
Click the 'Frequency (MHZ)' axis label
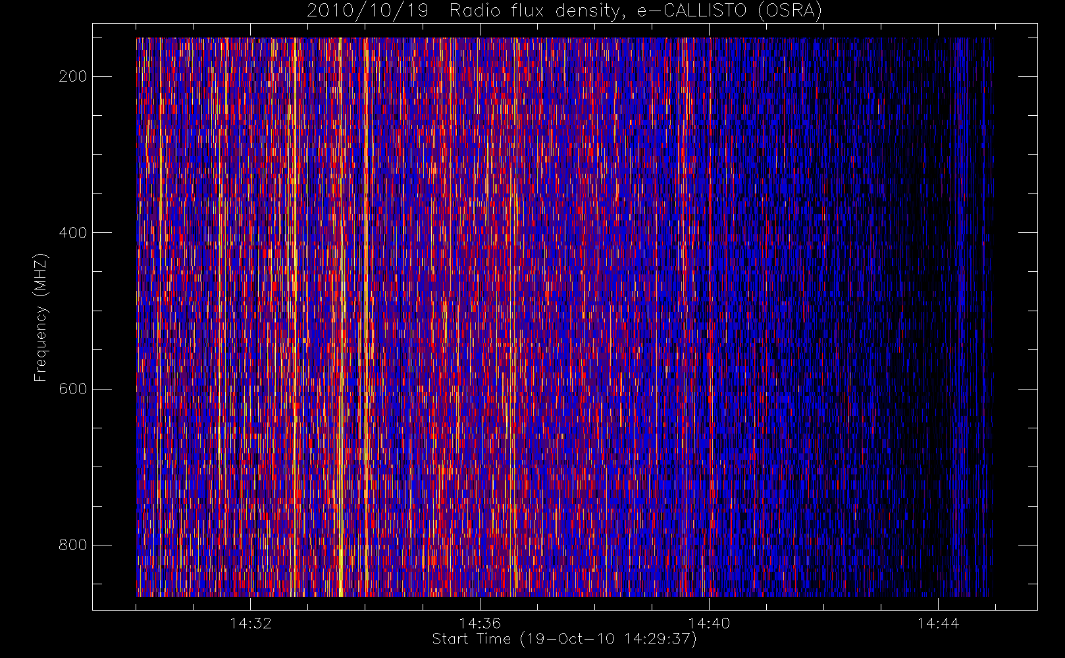pyautogui.click(x=41, y=317)
